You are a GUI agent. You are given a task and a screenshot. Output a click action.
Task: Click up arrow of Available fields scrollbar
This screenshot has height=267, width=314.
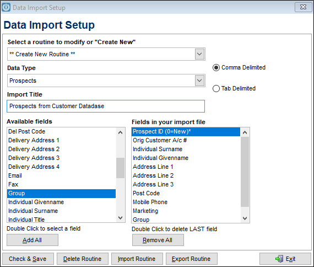coord(120,132)
